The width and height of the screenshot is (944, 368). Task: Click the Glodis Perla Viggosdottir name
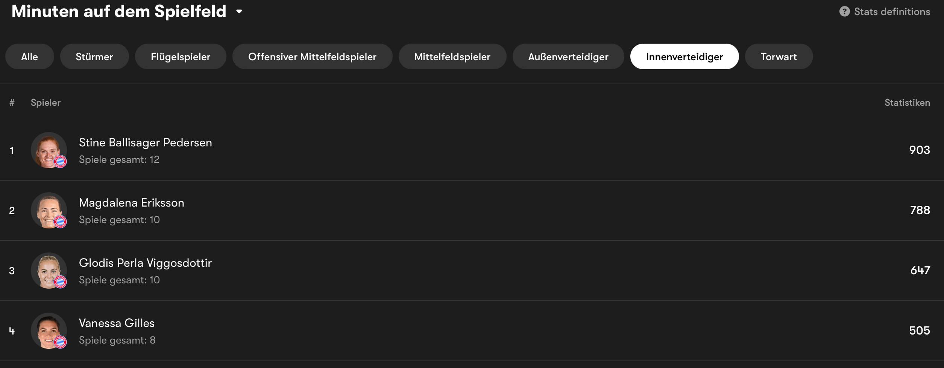click(145, 263)
